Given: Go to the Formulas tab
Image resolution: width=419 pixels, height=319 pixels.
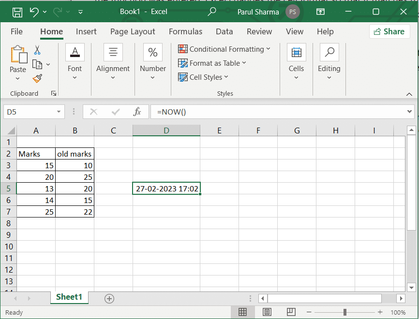Looking at the screenshot, I should pyautogui.click(x=185, y=31).
